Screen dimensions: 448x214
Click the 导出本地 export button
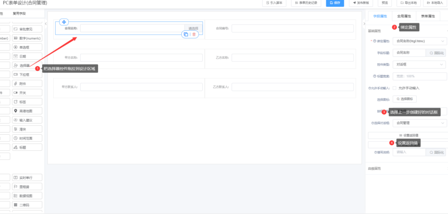click(408, 3)
